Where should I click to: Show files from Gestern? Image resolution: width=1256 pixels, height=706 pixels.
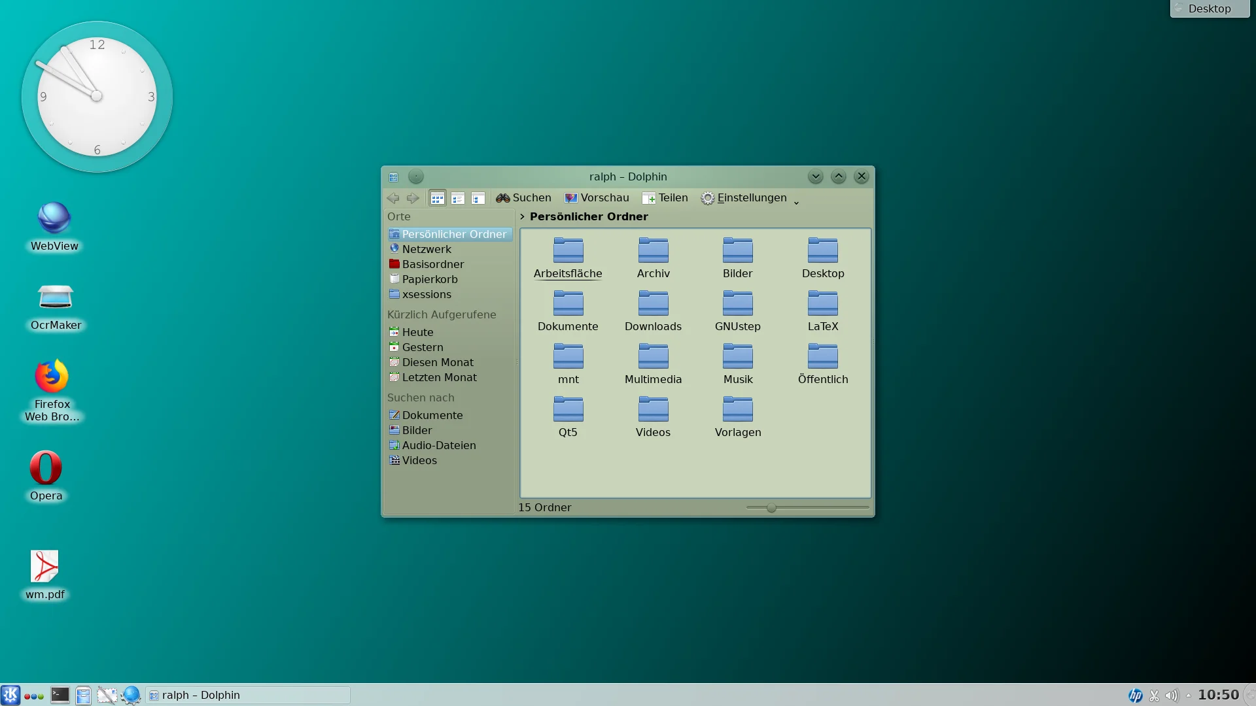(449, 347)
